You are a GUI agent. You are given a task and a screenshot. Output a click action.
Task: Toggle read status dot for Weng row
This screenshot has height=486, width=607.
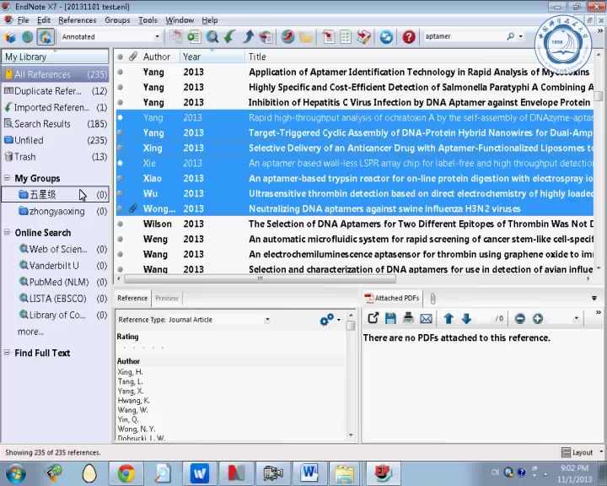pyautogui.click(x=121, y=239)
